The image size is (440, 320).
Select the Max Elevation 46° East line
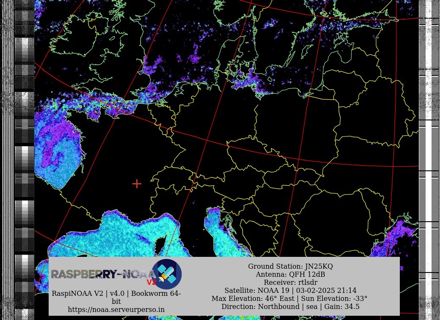coord(290,298)
